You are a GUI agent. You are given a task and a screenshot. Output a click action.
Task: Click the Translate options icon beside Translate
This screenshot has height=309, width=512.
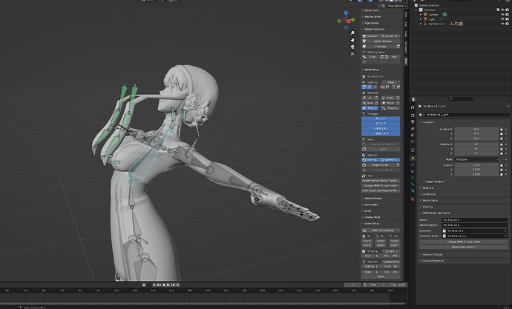(398, 47)
